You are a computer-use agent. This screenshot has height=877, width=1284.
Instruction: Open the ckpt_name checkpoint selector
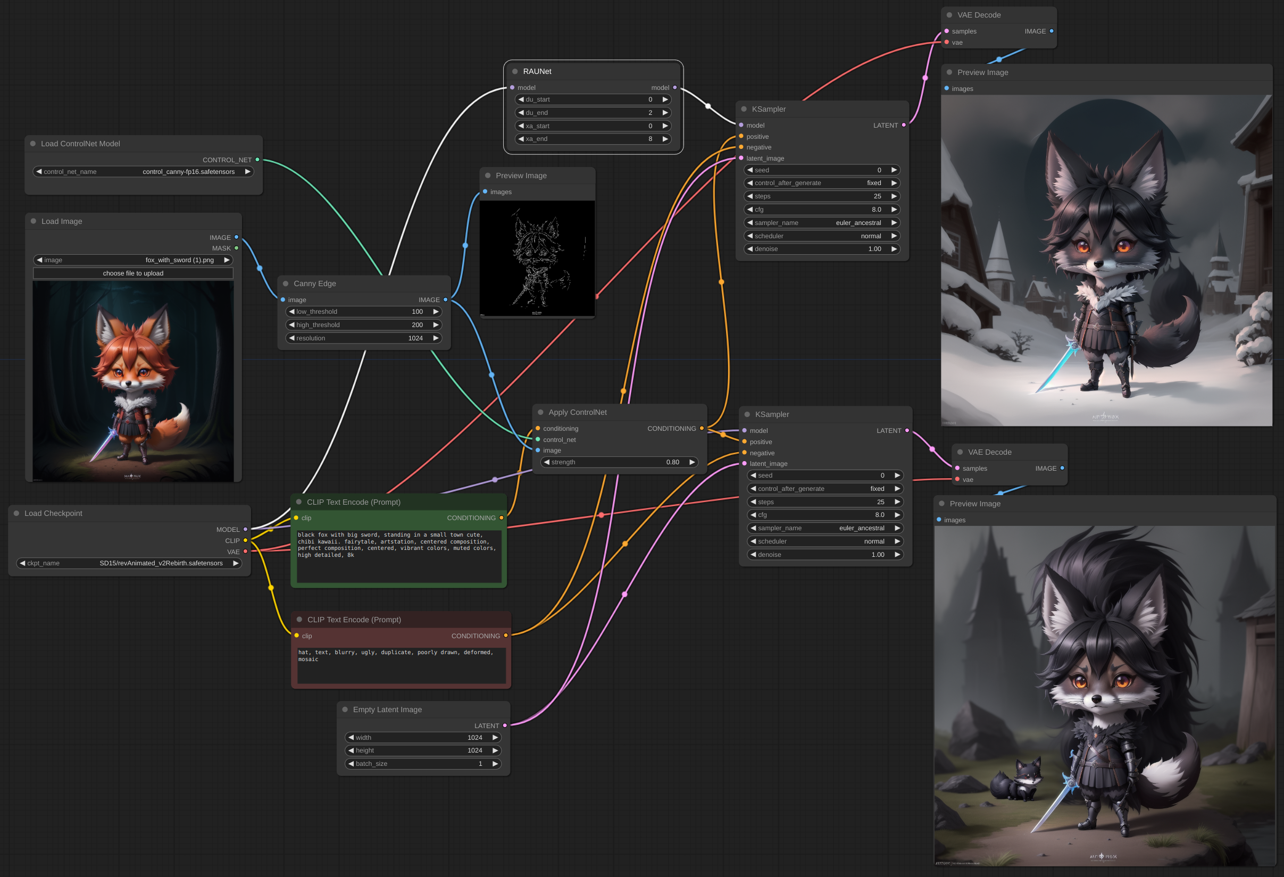pyautogui.click(x=129, y=563)
